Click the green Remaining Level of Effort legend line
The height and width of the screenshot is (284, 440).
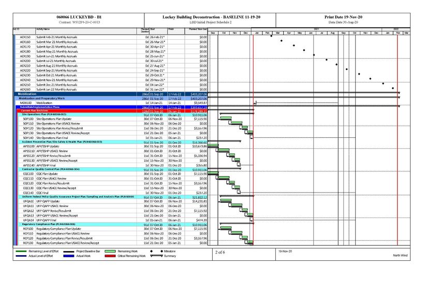(21, 251)
